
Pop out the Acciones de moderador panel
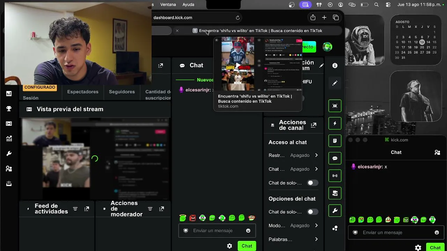[x=161, y=209]
